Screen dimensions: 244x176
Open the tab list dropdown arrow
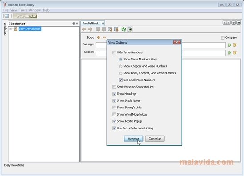point(233,23)
